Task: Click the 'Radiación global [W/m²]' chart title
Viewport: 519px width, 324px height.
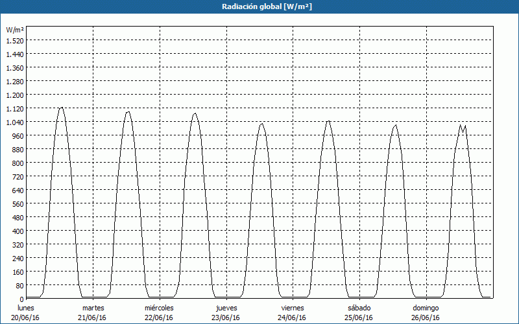Action: click(259, 6)
